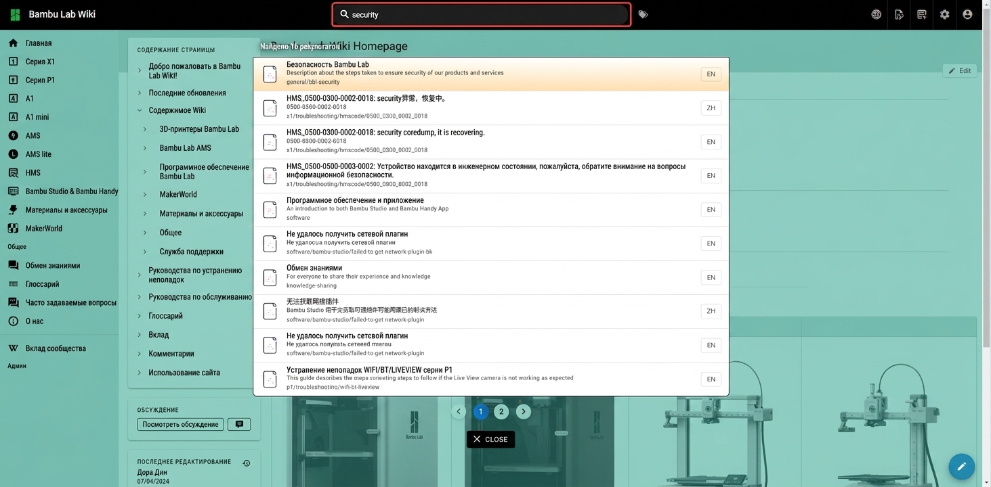Click the Посмотреть обсуждение button
Screen dimensions: 991x487
point(180,424)
